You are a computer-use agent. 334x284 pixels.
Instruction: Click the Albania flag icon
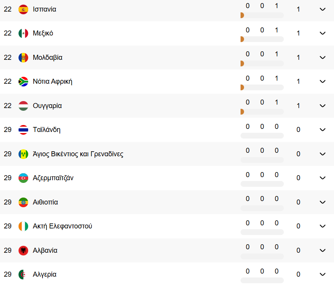[23, 250]
